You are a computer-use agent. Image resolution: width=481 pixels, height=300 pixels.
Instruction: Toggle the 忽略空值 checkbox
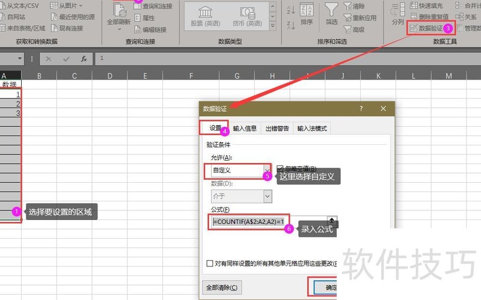coord(280,169)
